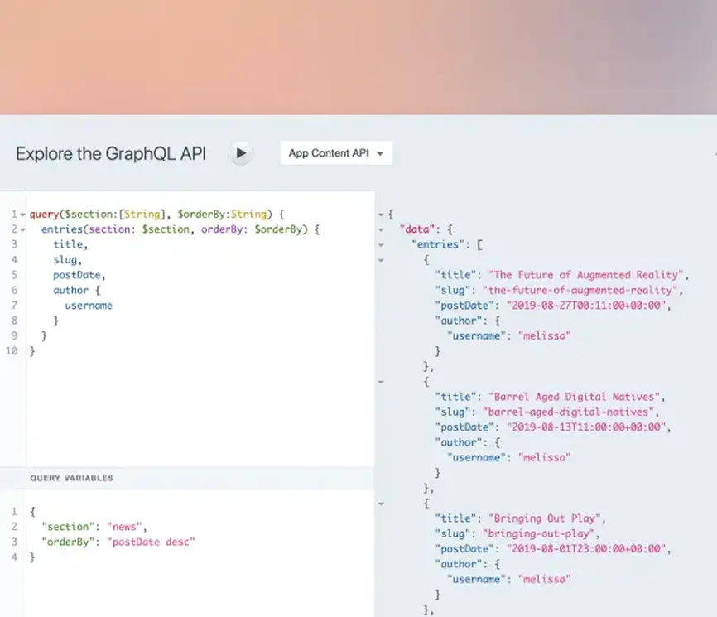Collapse entries block fold arrow on line 2
717x617 pixels.
click(x=22, y=229)
